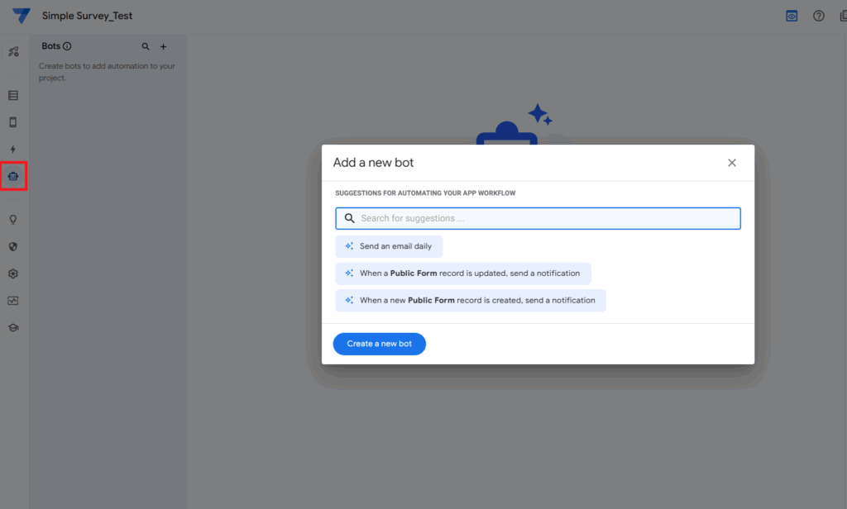This screenshot has width=847, height=509.
Task: Click the info icon beside the Bots heading
Action: pyautogui.click(x=67, y=46)
